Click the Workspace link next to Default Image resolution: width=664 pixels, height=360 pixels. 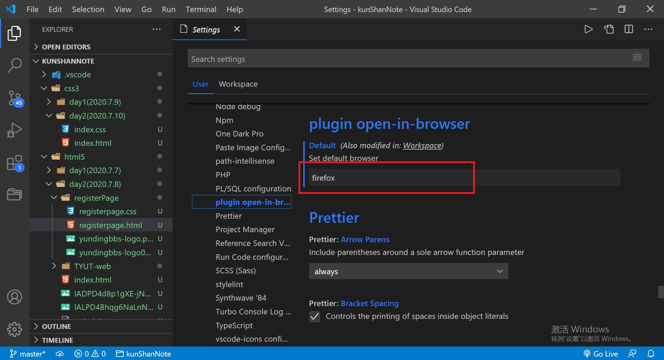point(422,145)
